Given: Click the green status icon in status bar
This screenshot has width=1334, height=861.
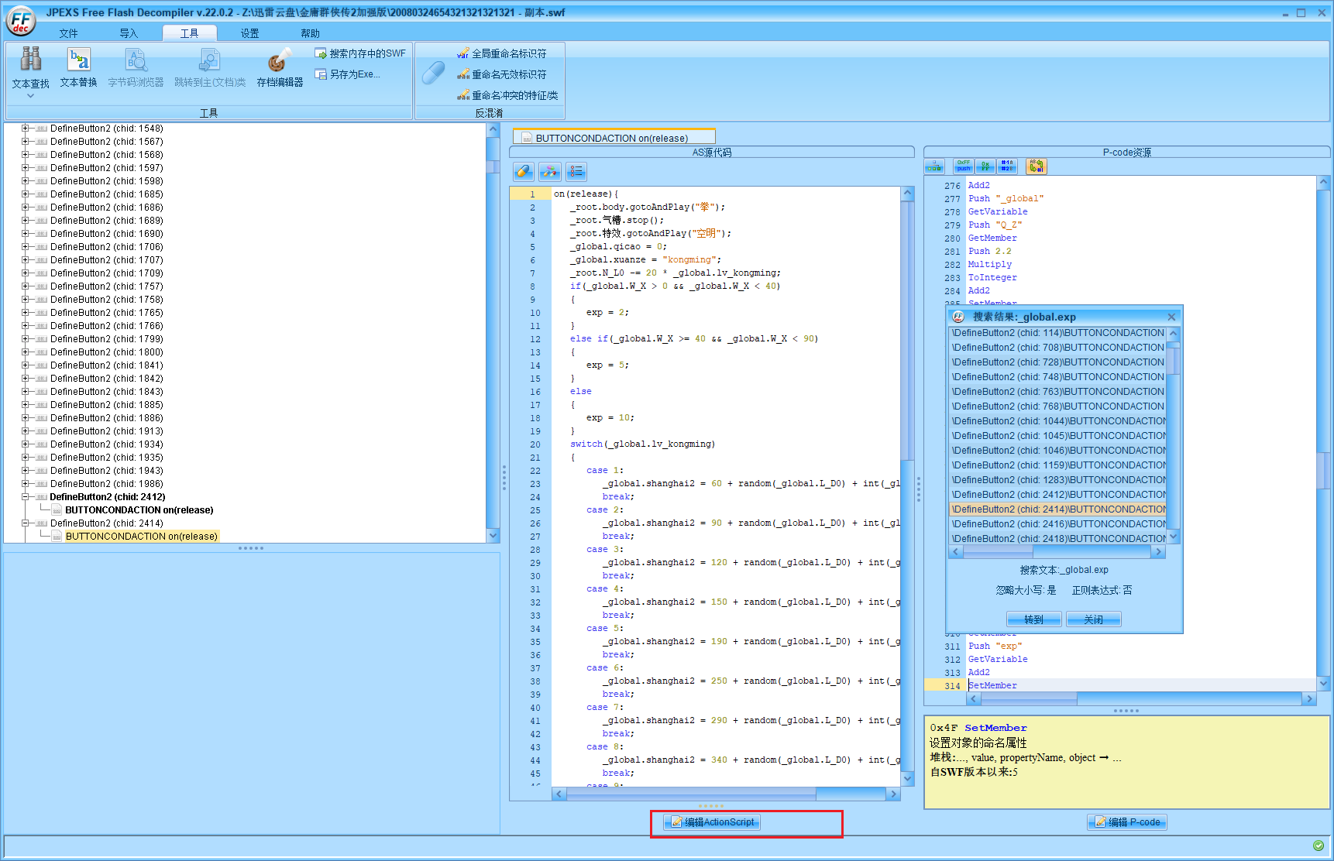Looking at the screenshot, I should pyautogui.click(x=1319, y=846).
